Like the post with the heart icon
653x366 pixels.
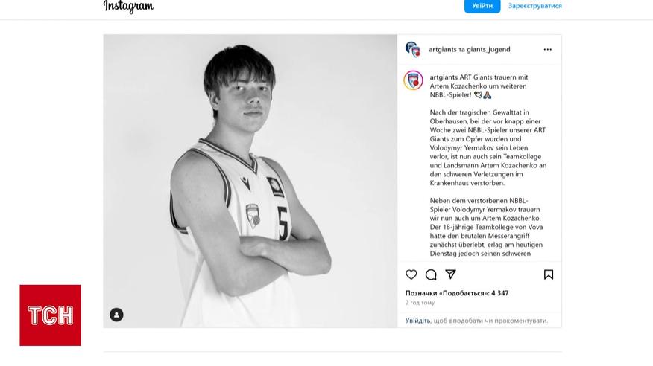click(411, 274)
